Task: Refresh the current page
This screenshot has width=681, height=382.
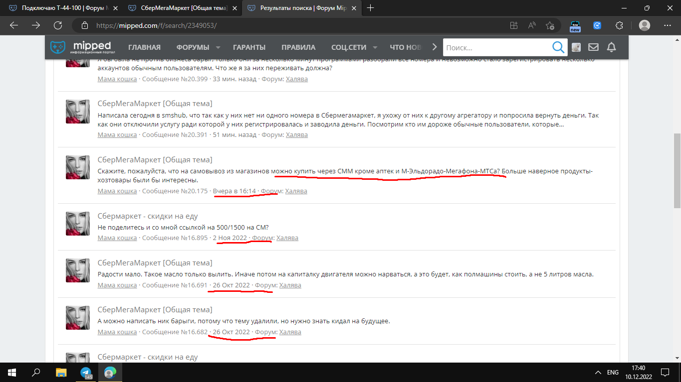Action: [58, 25]
